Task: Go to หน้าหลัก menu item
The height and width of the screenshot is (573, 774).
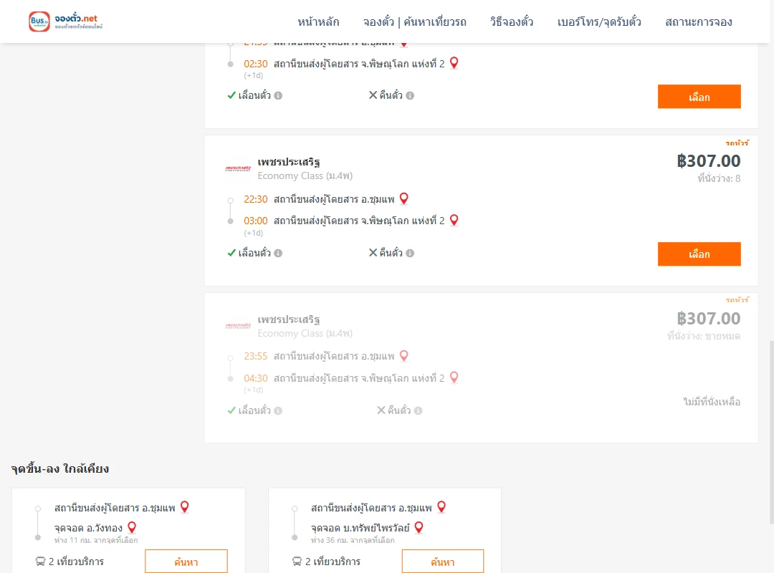Action: click(318, 21)
